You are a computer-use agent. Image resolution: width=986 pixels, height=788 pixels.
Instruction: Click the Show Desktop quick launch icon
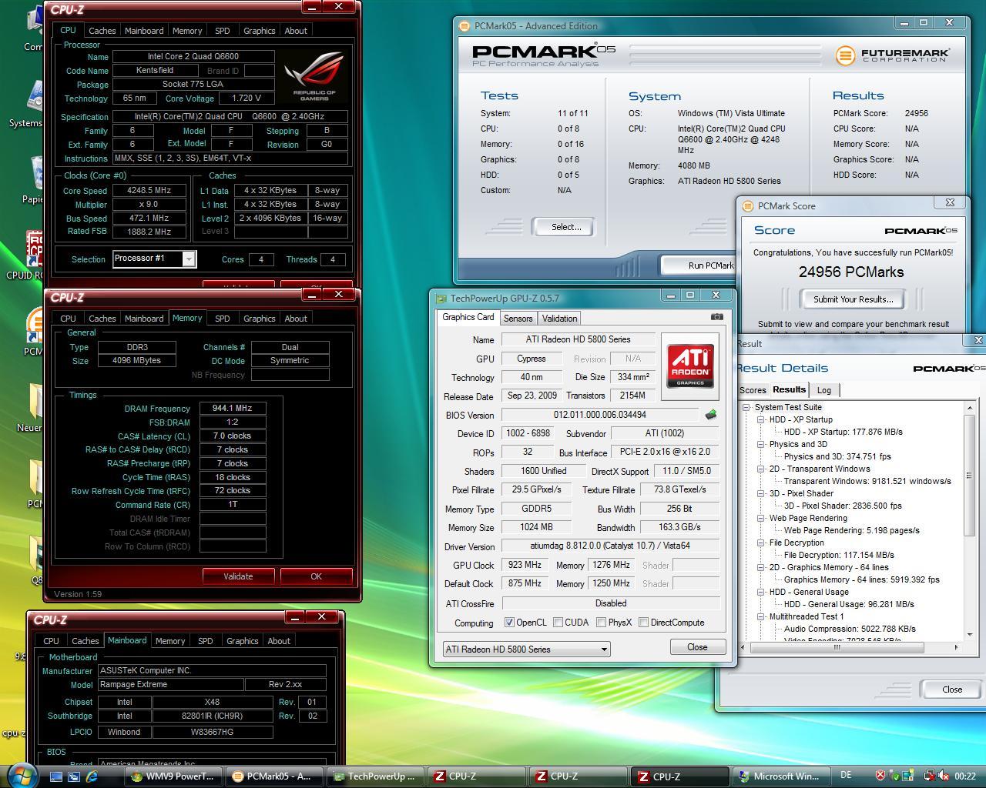pyautogui.click(x=56, y=776)
